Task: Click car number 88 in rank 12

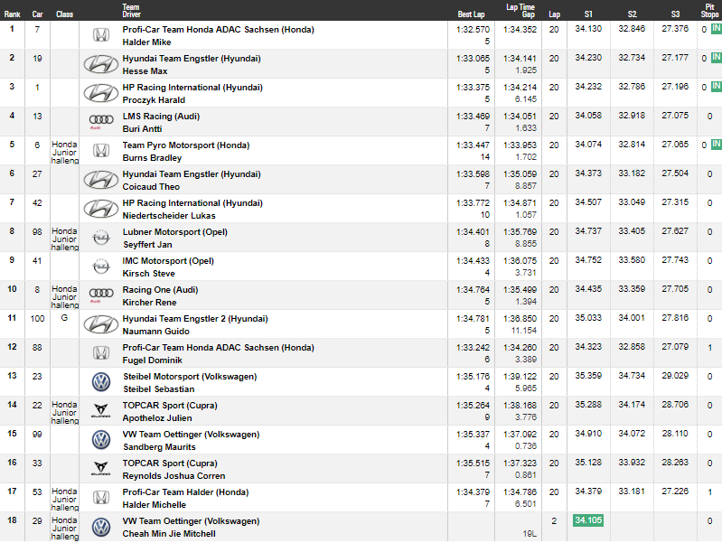Action: [x=37, y=348]
